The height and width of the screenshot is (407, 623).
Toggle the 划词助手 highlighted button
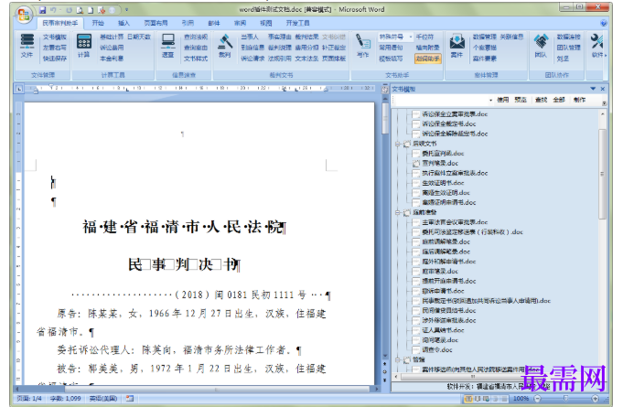(x=427, y=59)
